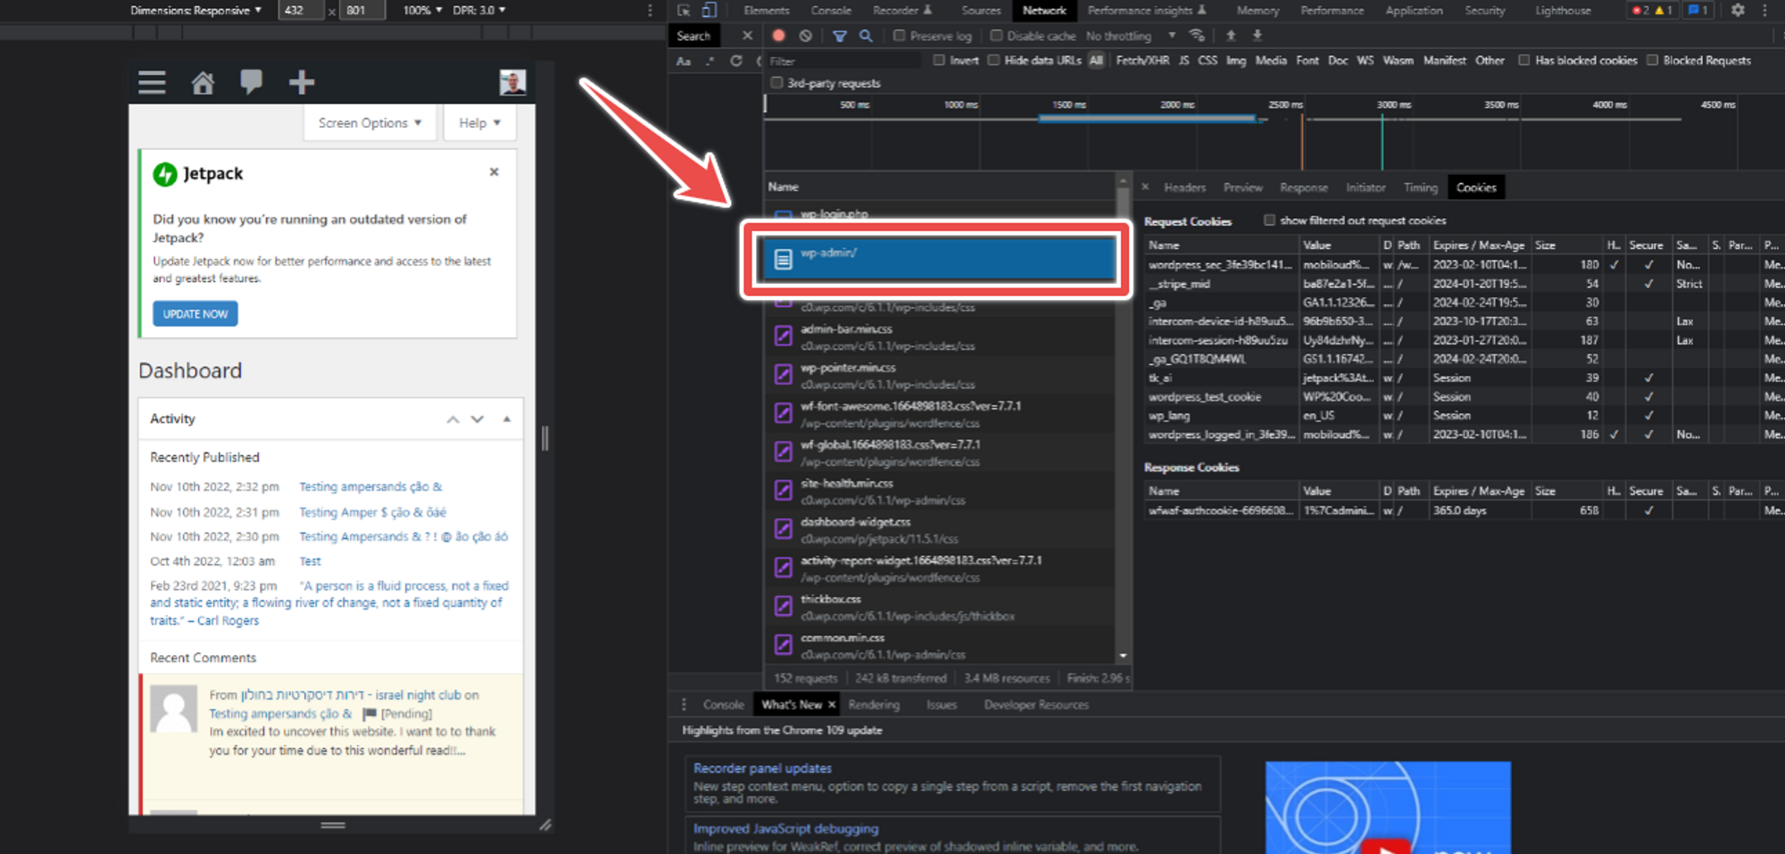Dismiss the Jetpack notice
The image size is (1785, 854).
pos(494,171)
